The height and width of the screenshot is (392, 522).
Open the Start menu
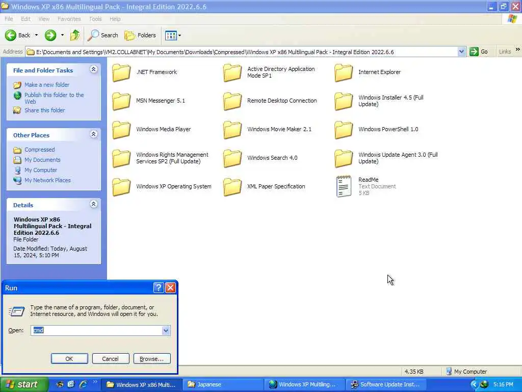pos(23,384)
